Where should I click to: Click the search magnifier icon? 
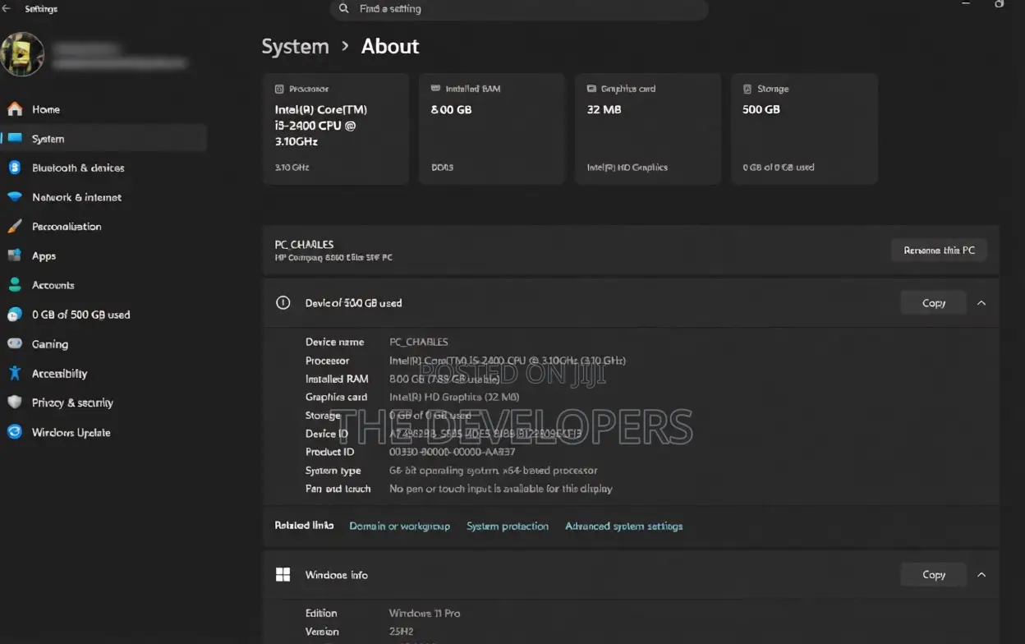tap(344, 8)
